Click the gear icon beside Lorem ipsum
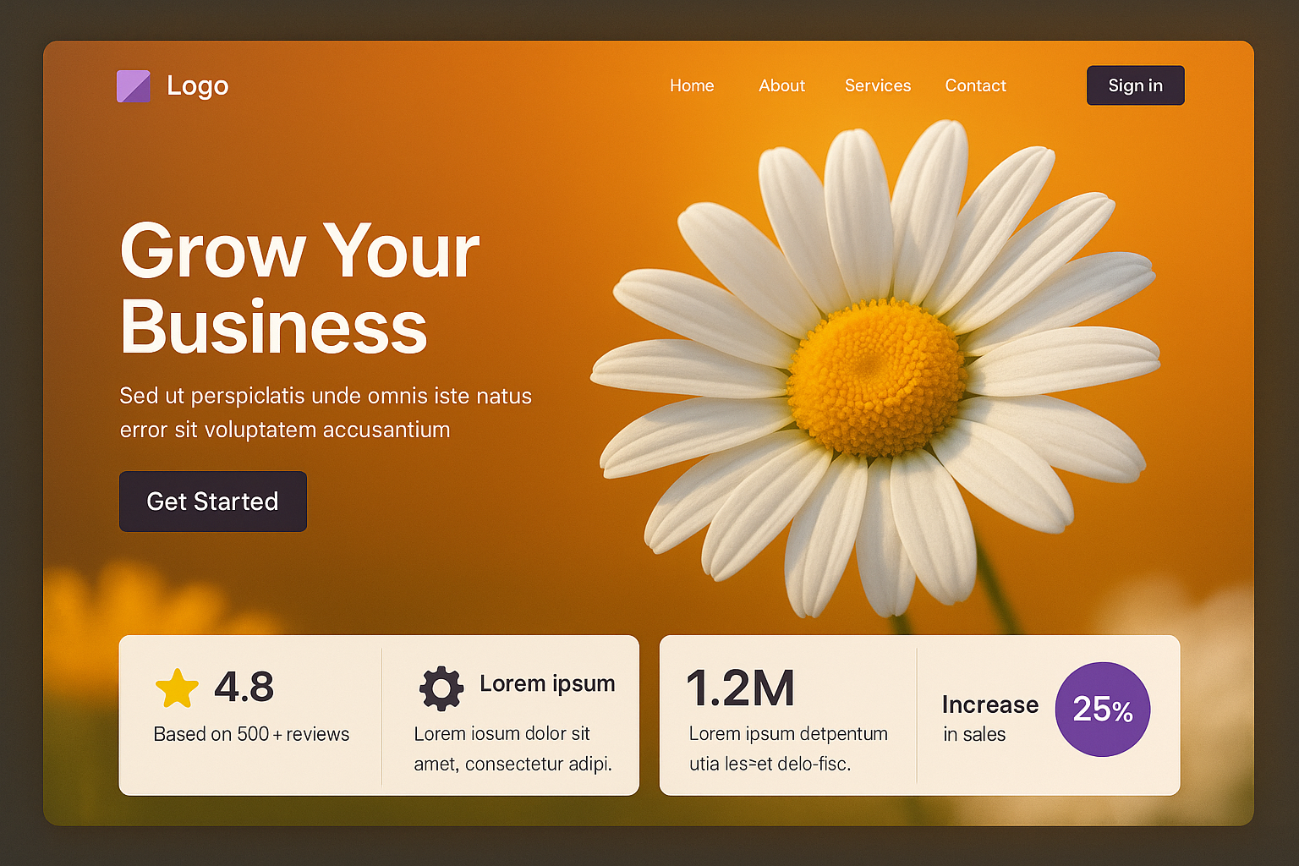Viewport: 1299px width, 866px height. point(441,688)
